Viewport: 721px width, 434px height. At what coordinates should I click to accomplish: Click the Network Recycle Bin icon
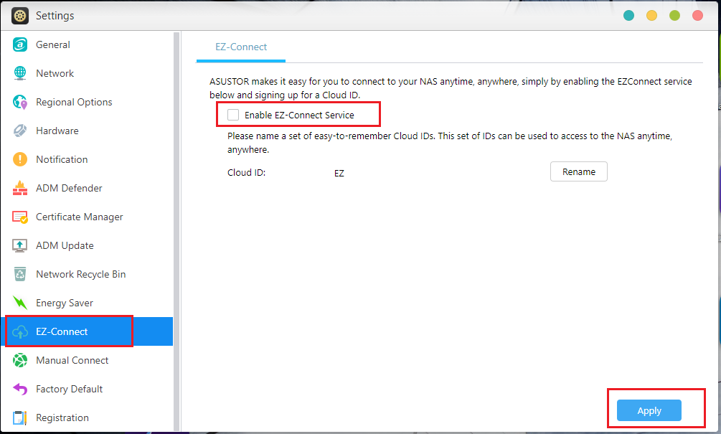(x=20, y=274)
